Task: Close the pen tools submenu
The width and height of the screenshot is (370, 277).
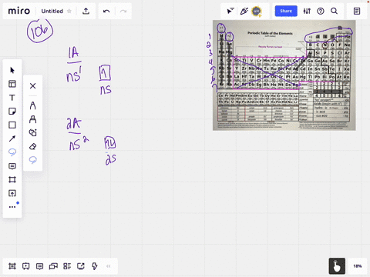Action: tap(32, 85)
